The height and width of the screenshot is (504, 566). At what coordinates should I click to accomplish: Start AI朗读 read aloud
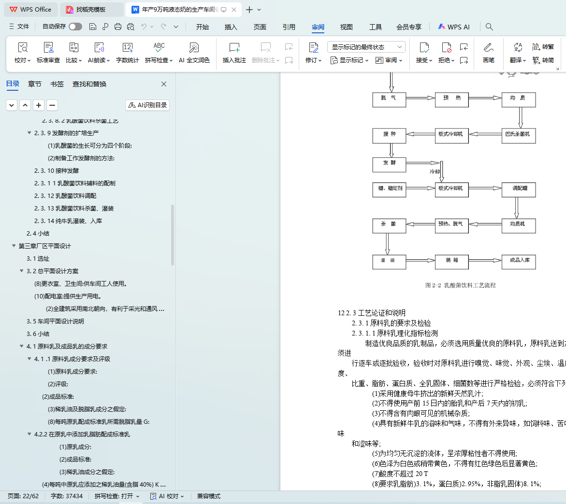click(99, 53)
